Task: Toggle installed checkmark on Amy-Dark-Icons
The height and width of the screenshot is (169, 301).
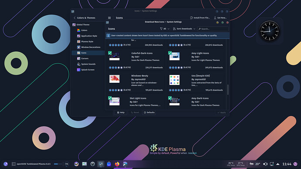Action: click(x=170, y=98)
